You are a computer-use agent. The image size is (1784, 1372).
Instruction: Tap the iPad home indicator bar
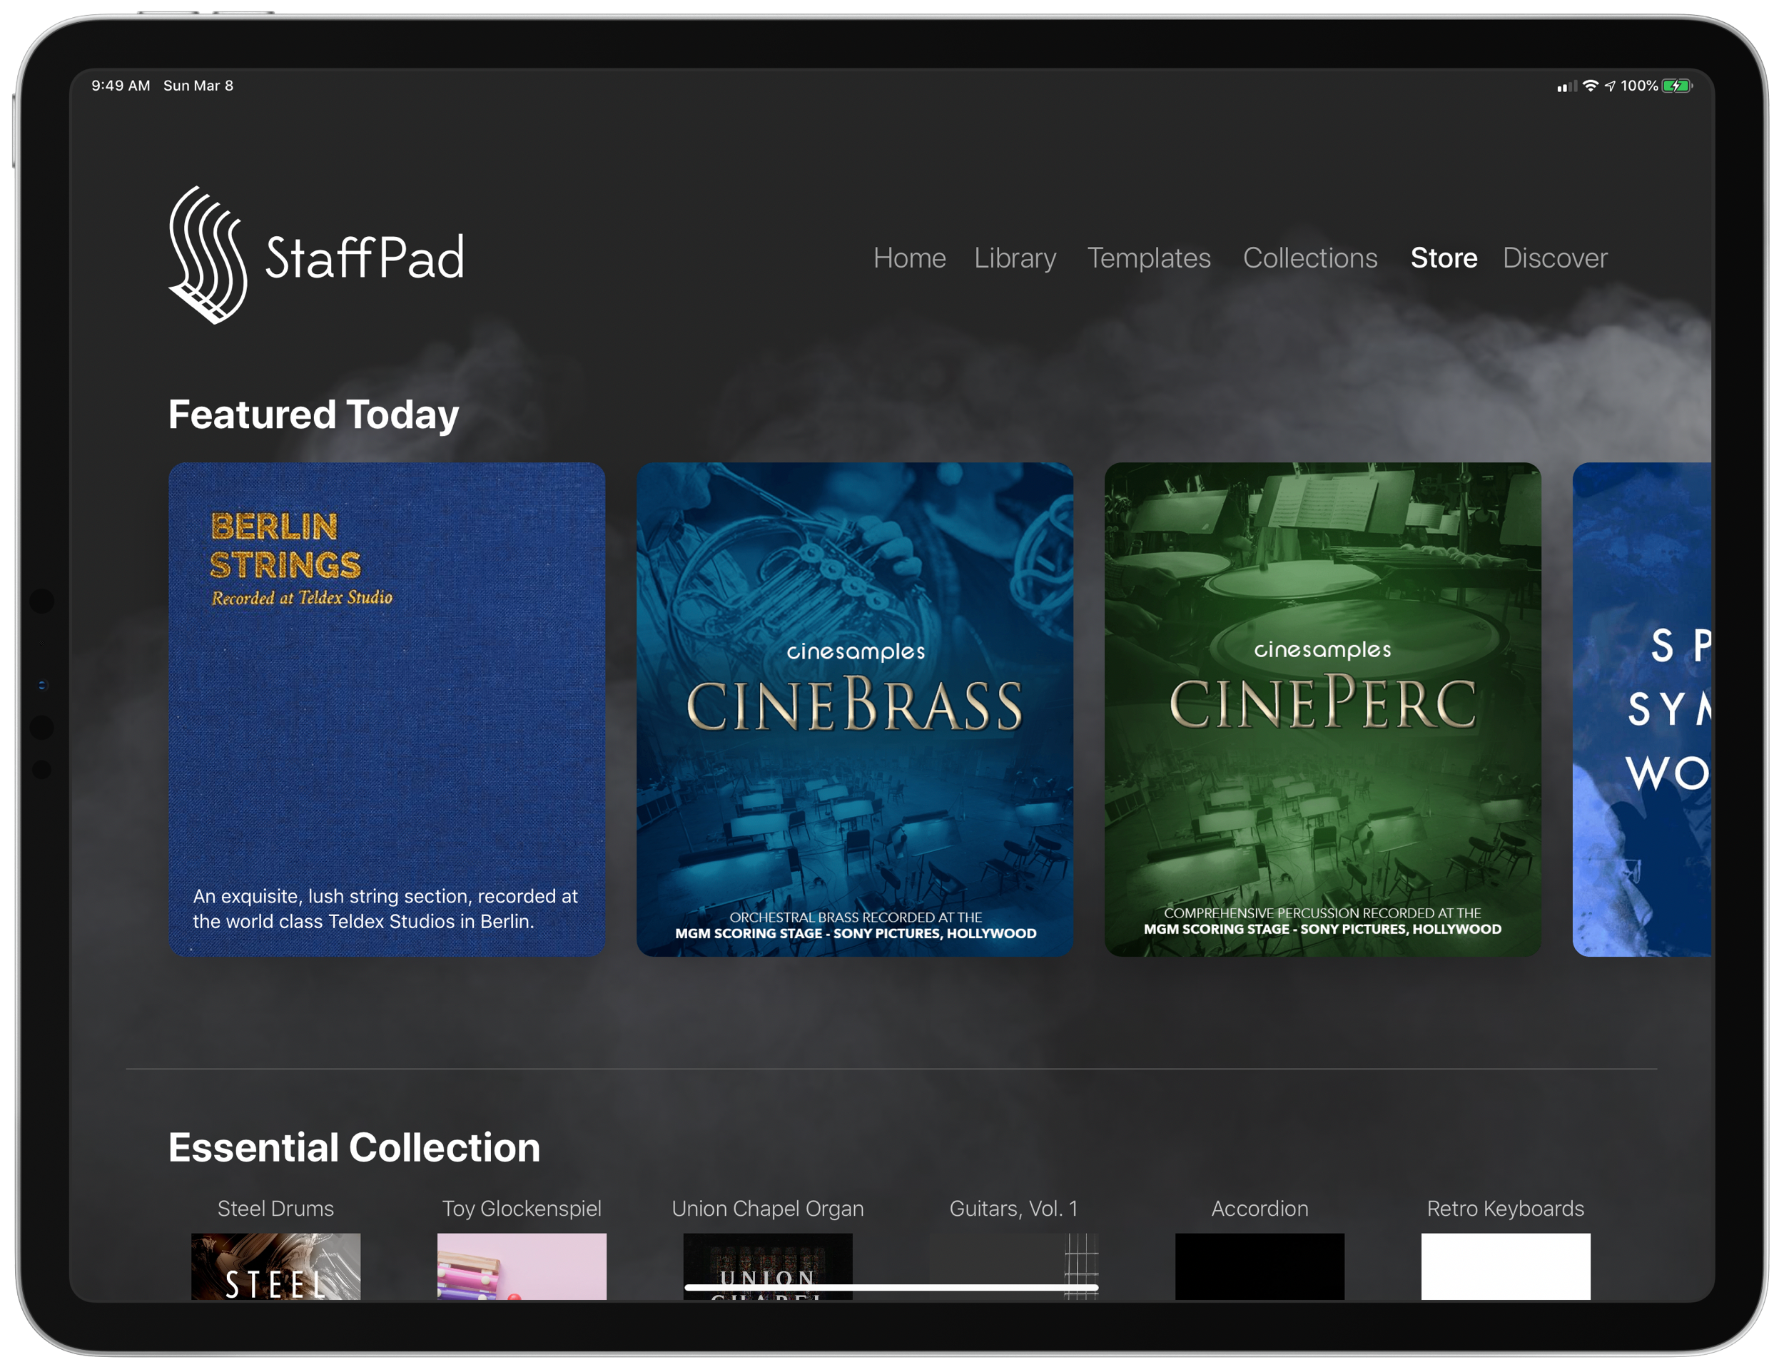(891, 1287)
